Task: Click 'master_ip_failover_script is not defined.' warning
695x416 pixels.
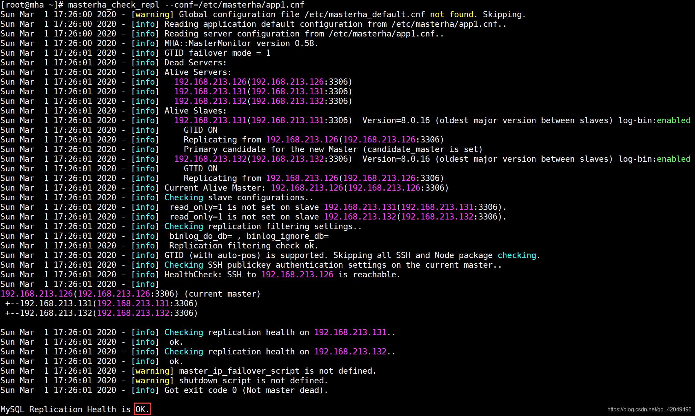Action: pos(278,371)
